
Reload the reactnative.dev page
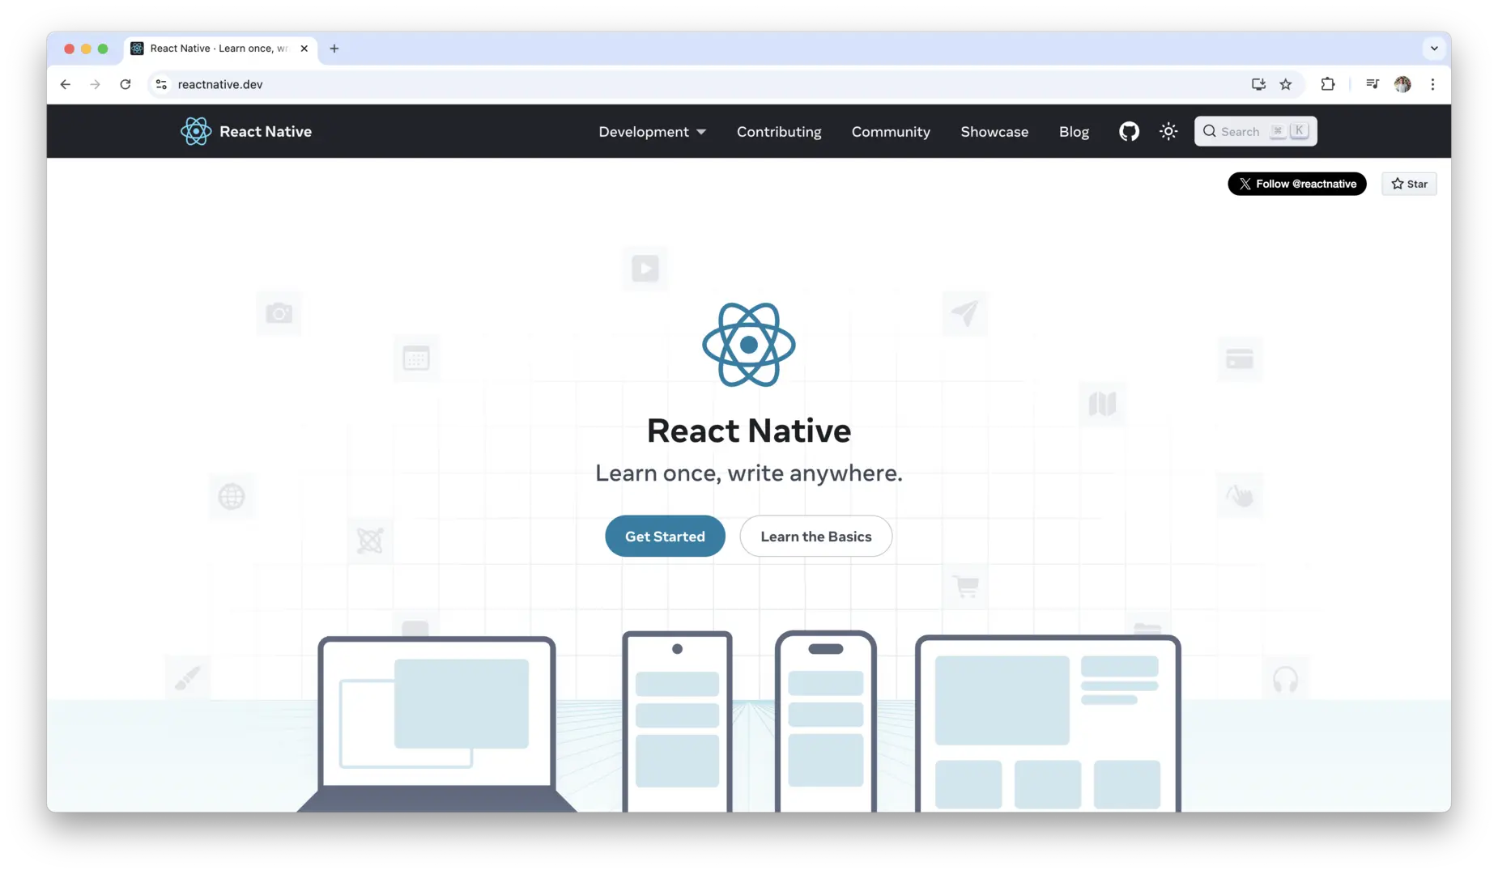coord(126,84)
